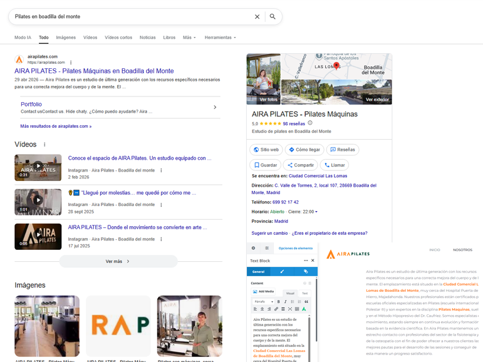
Task: Click the Compartir share button
Action: coord(300,165)
